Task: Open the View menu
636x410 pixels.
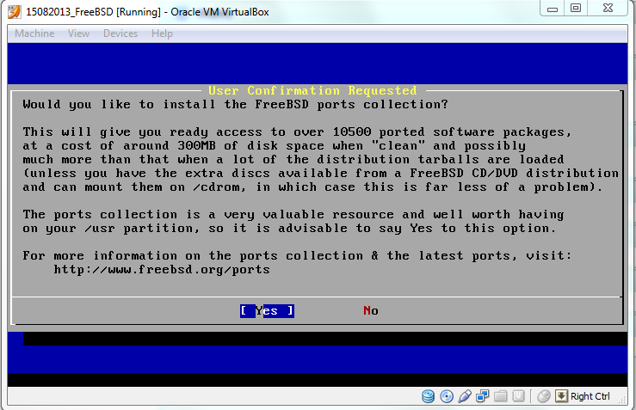Action: 78,34
